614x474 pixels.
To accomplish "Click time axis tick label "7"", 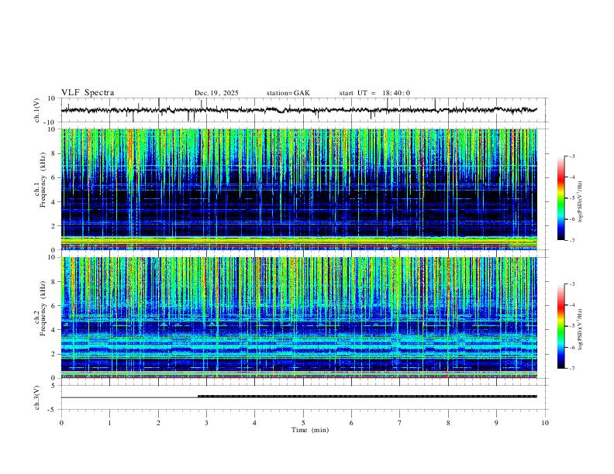I will 400,423.
